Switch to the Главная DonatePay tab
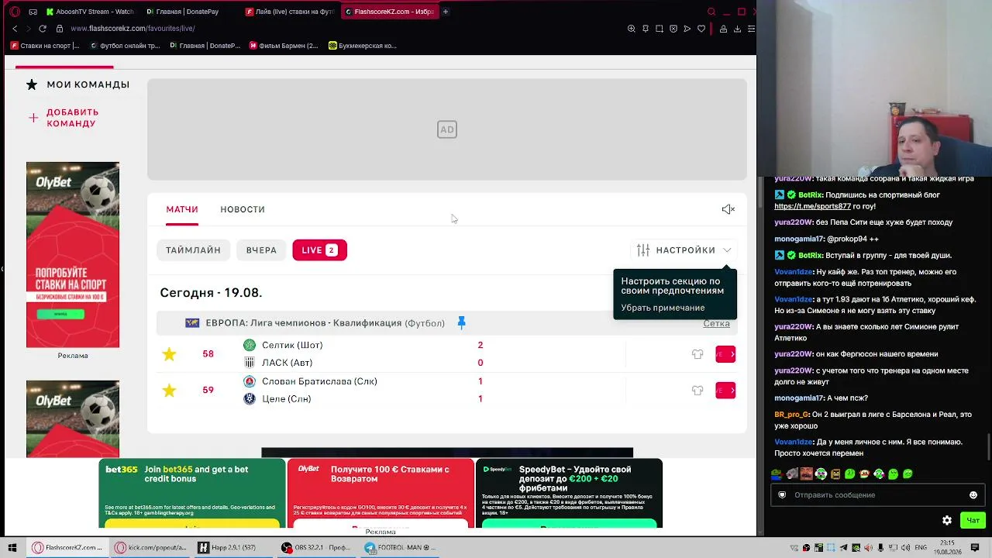Viewport: 992px width, 558px height. click(186, 12)
